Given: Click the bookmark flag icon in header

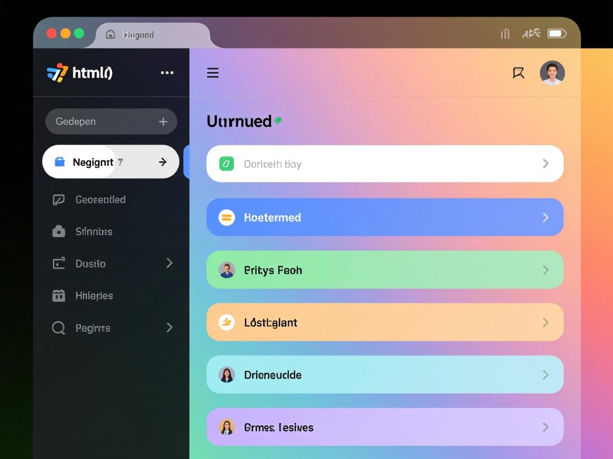Looking at the screenshot, I should [x=518, y=73].
